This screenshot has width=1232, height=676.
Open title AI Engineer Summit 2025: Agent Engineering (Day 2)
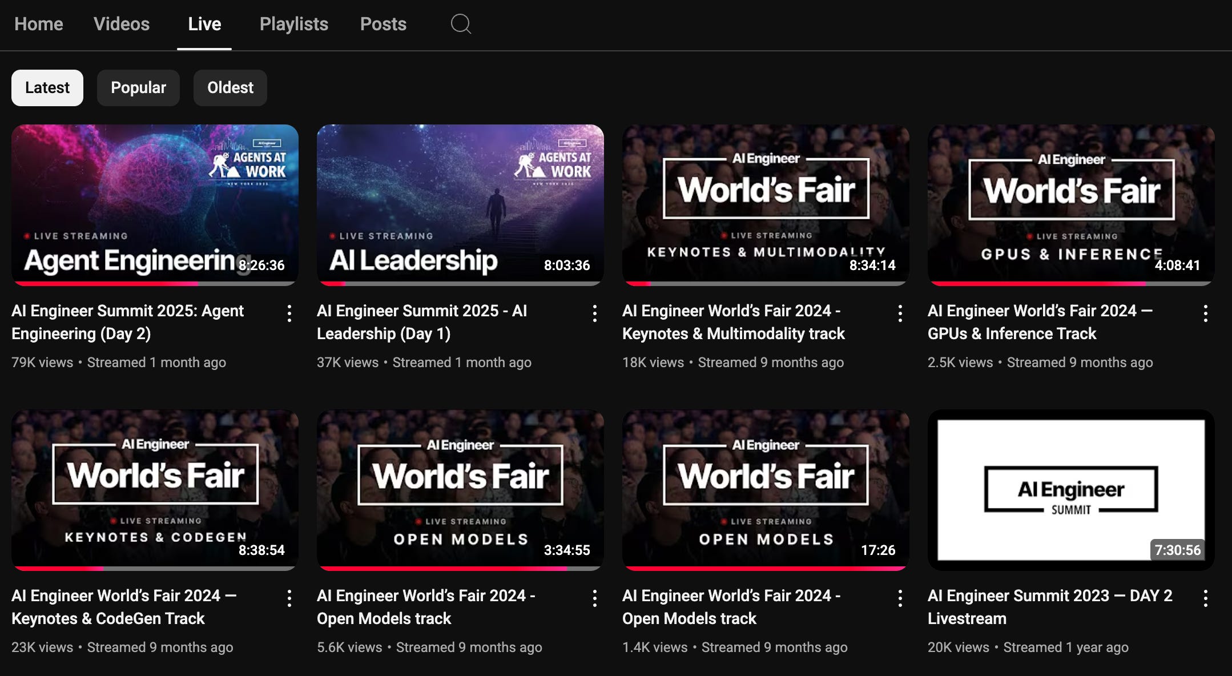point(127,322)
